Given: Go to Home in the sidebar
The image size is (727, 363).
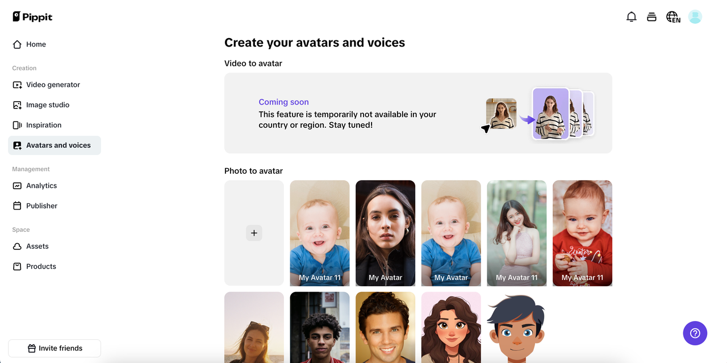Looking at the screenshot, I should tap(36, 44).
